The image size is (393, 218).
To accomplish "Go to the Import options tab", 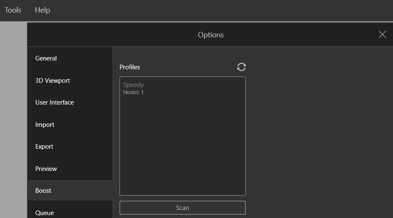I will point(45,125).
